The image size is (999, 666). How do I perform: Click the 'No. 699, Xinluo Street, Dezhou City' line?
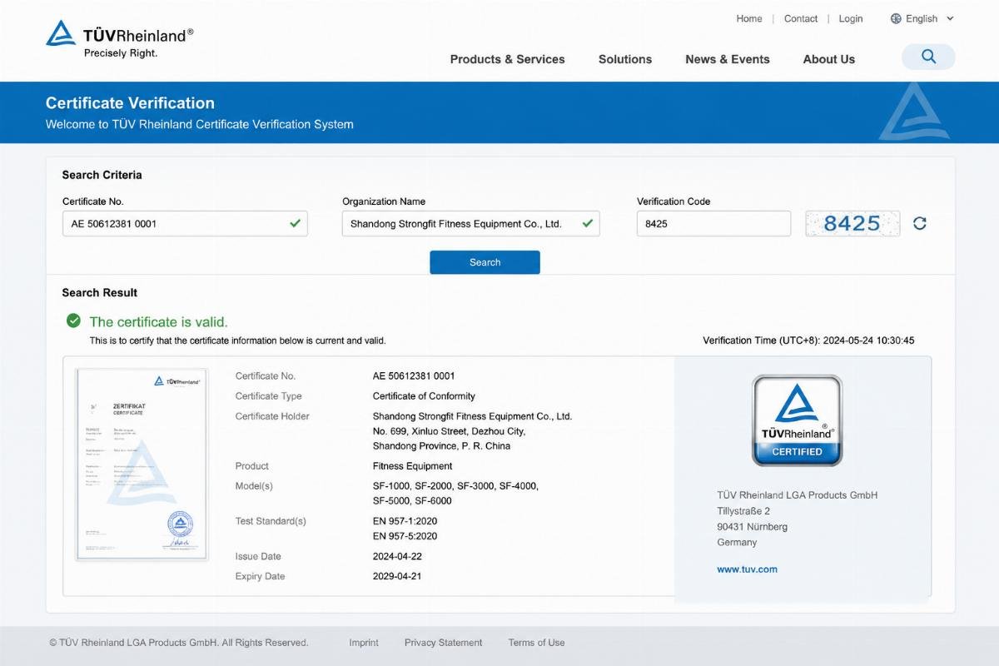pos(450,431)
